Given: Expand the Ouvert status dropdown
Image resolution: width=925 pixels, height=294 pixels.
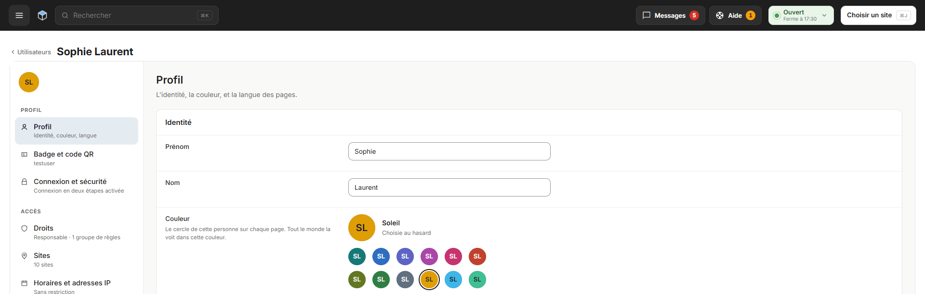Looking at the screenshot, I should coord(801,15).
